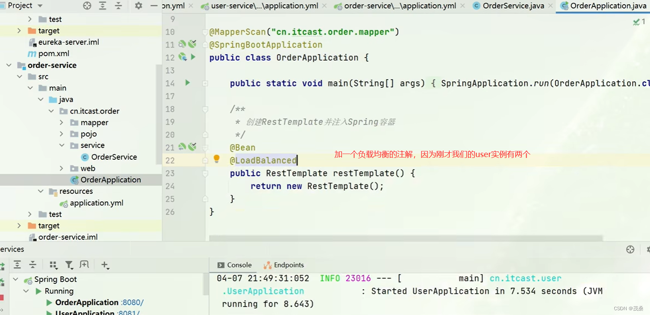
Task: Toggle code fold on line 14 main method
Action: point(205,83)
